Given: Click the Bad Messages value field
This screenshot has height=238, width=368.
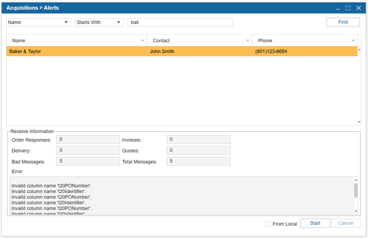Looking at the screenshot, I should [88, 161].
